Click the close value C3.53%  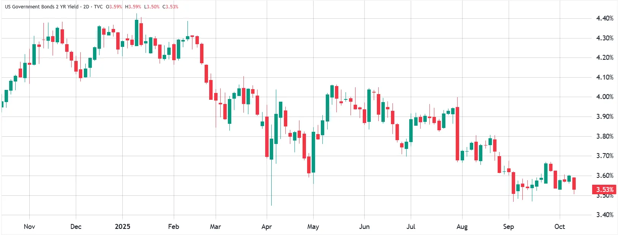click(170, 7)
